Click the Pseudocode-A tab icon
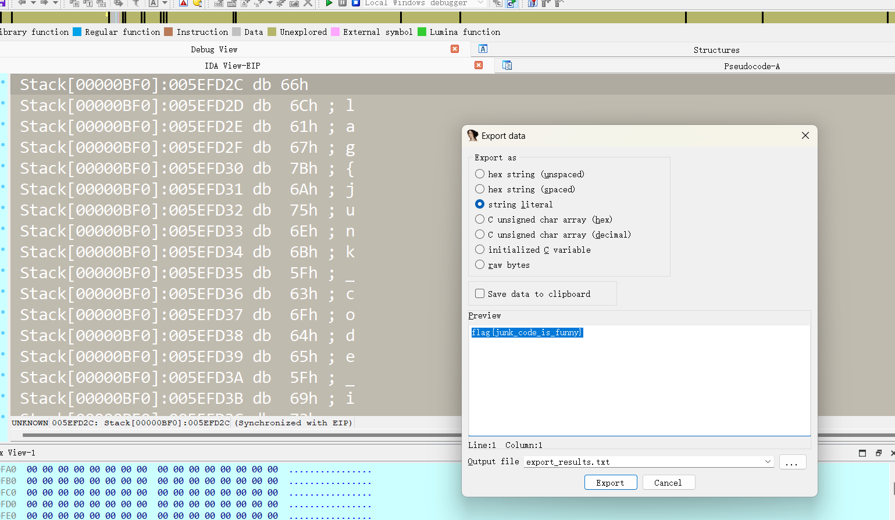This screenshot has width=895, height=520. click(x=507, y=65)
